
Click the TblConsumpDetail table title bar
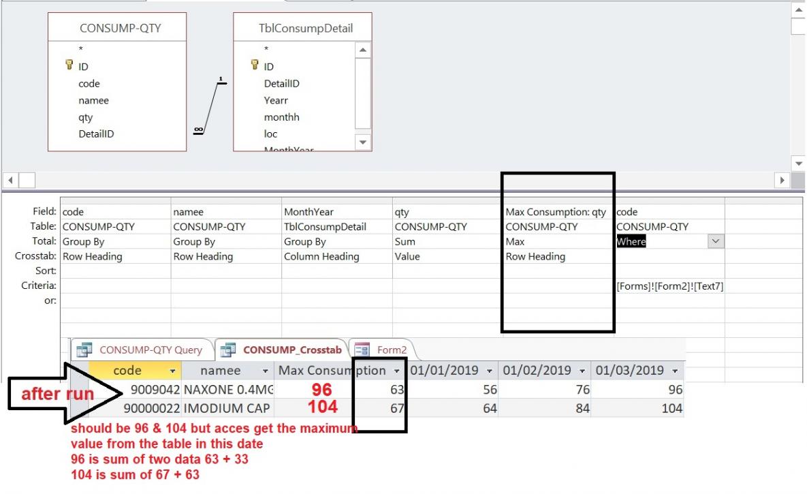click(x=302, y=28)
